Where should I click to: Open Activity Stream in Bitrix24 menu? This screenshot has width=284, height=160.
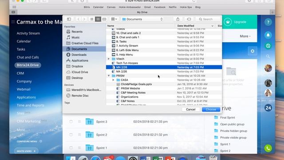pos(28,33)
